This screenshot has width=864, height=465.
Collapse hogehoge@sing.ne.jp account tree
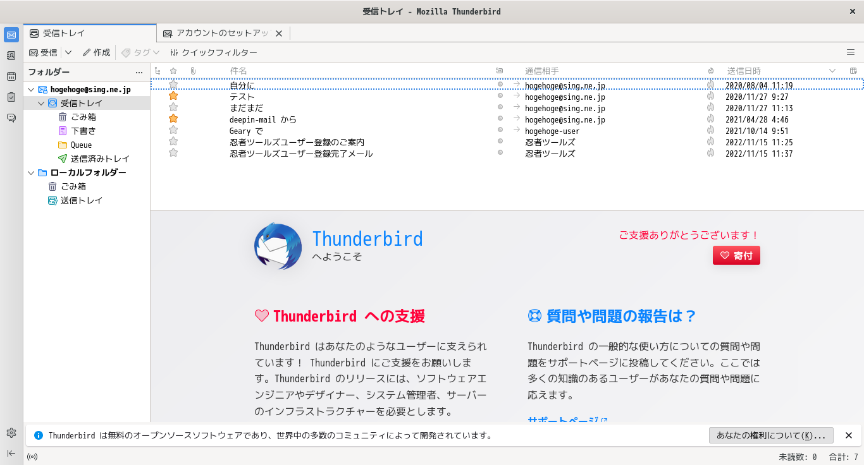point(31,90)
